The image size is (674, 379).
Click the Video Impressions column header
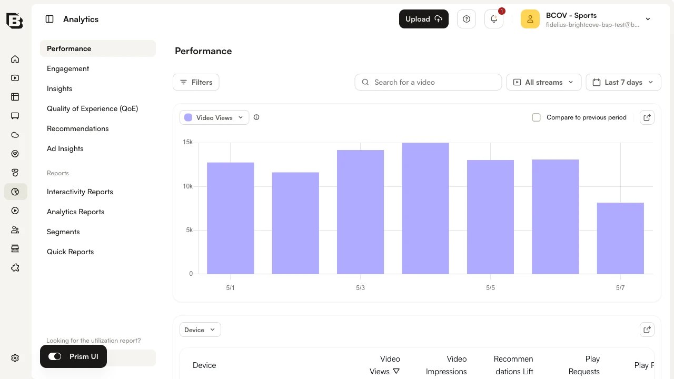tap(447, 365)
